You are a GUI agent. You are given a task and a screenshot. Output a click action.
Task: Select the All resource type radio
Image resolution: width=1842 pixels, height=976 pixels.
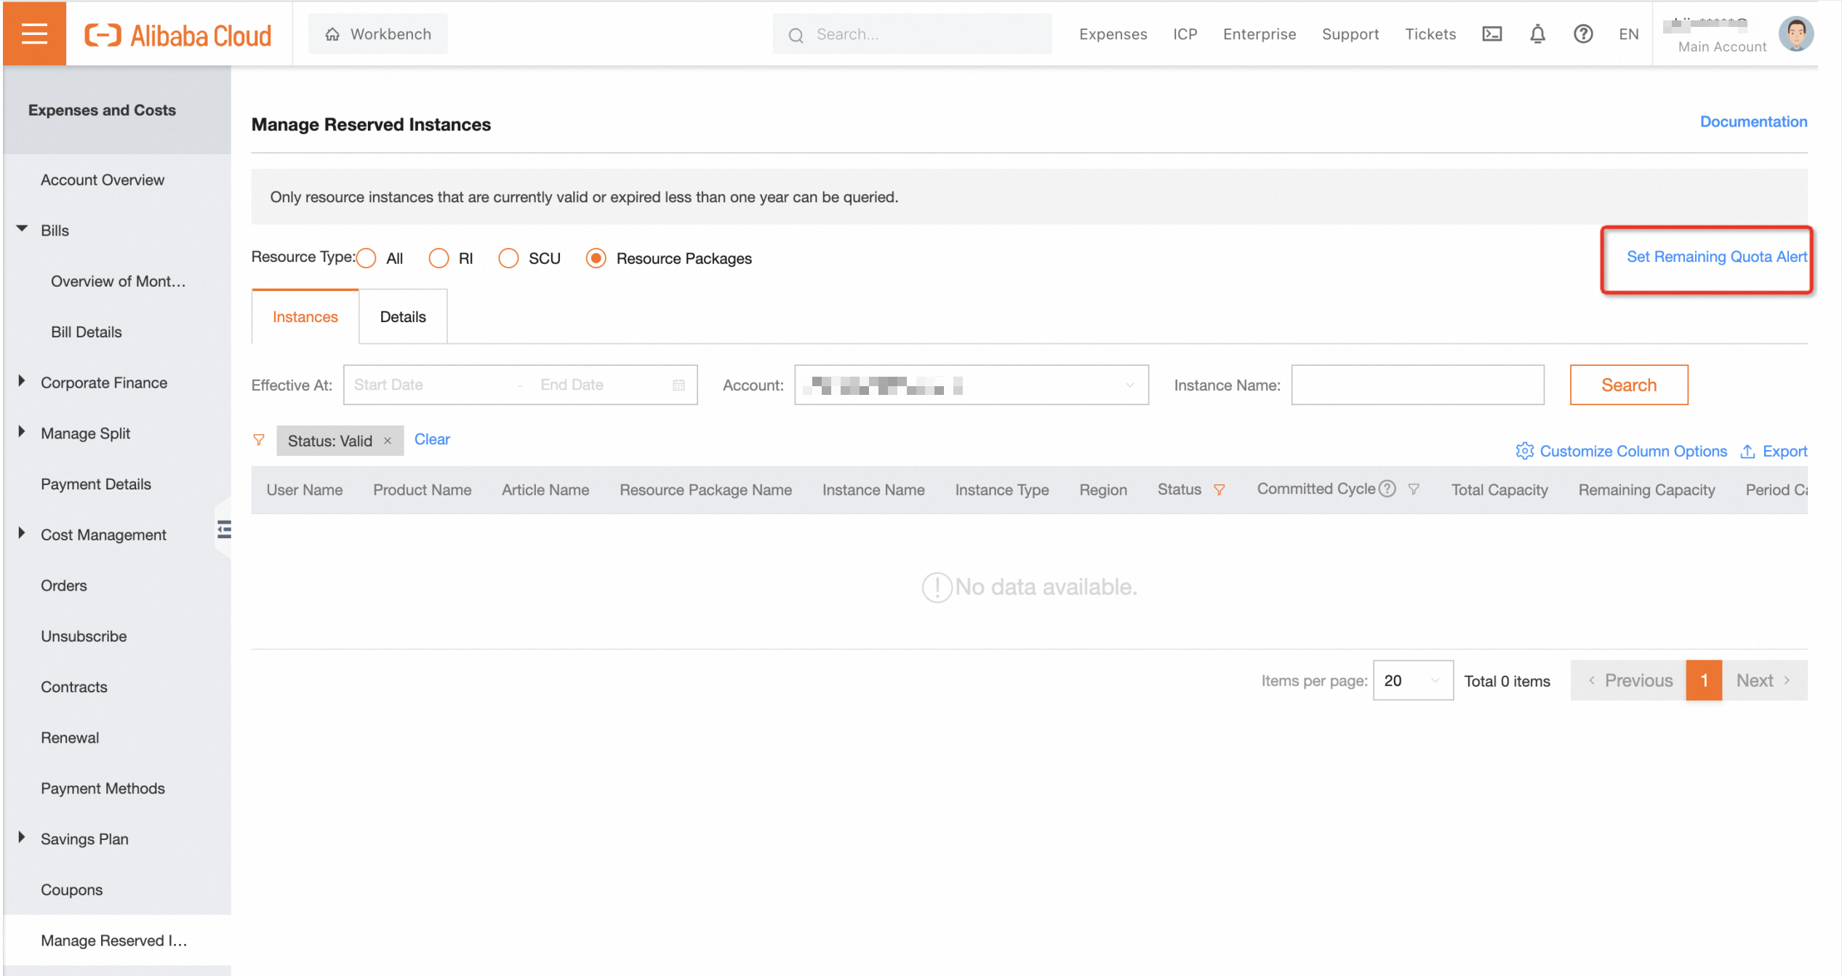click(x=367, y=258)
